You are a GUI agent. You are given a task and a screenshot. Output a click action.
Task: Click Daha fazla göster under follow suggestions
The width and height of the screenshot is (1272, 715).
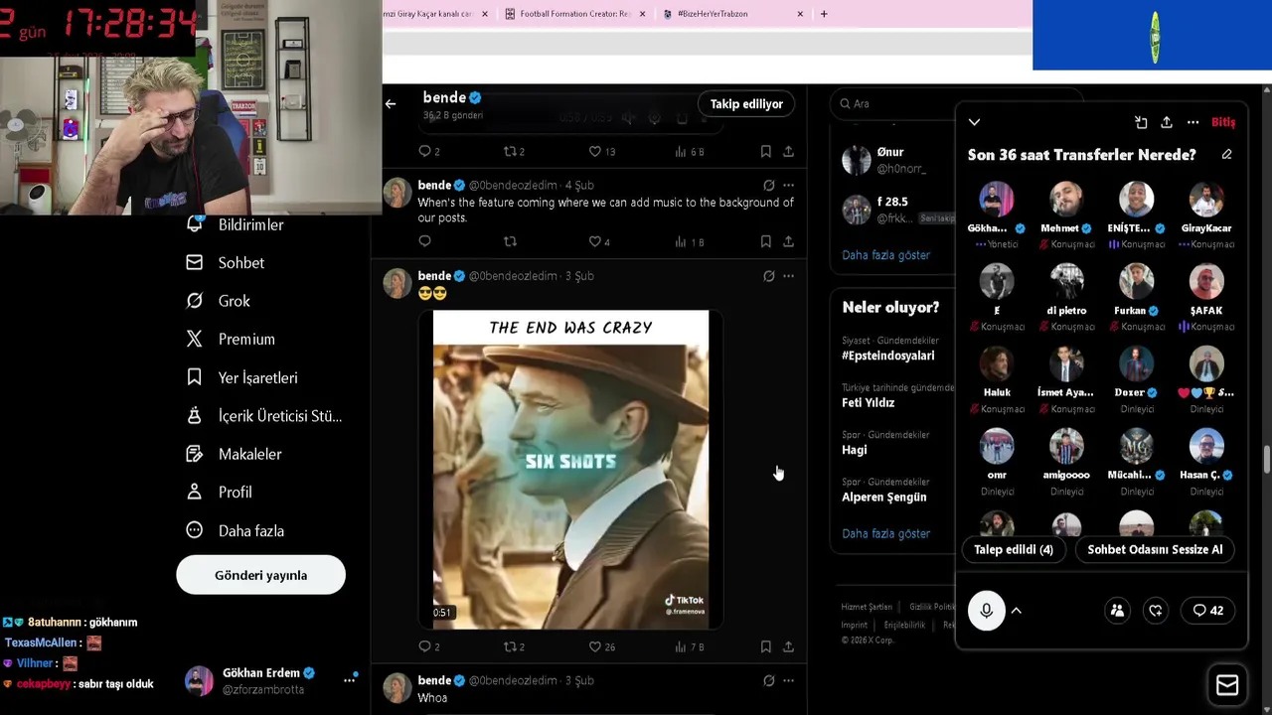pos(885,255)
